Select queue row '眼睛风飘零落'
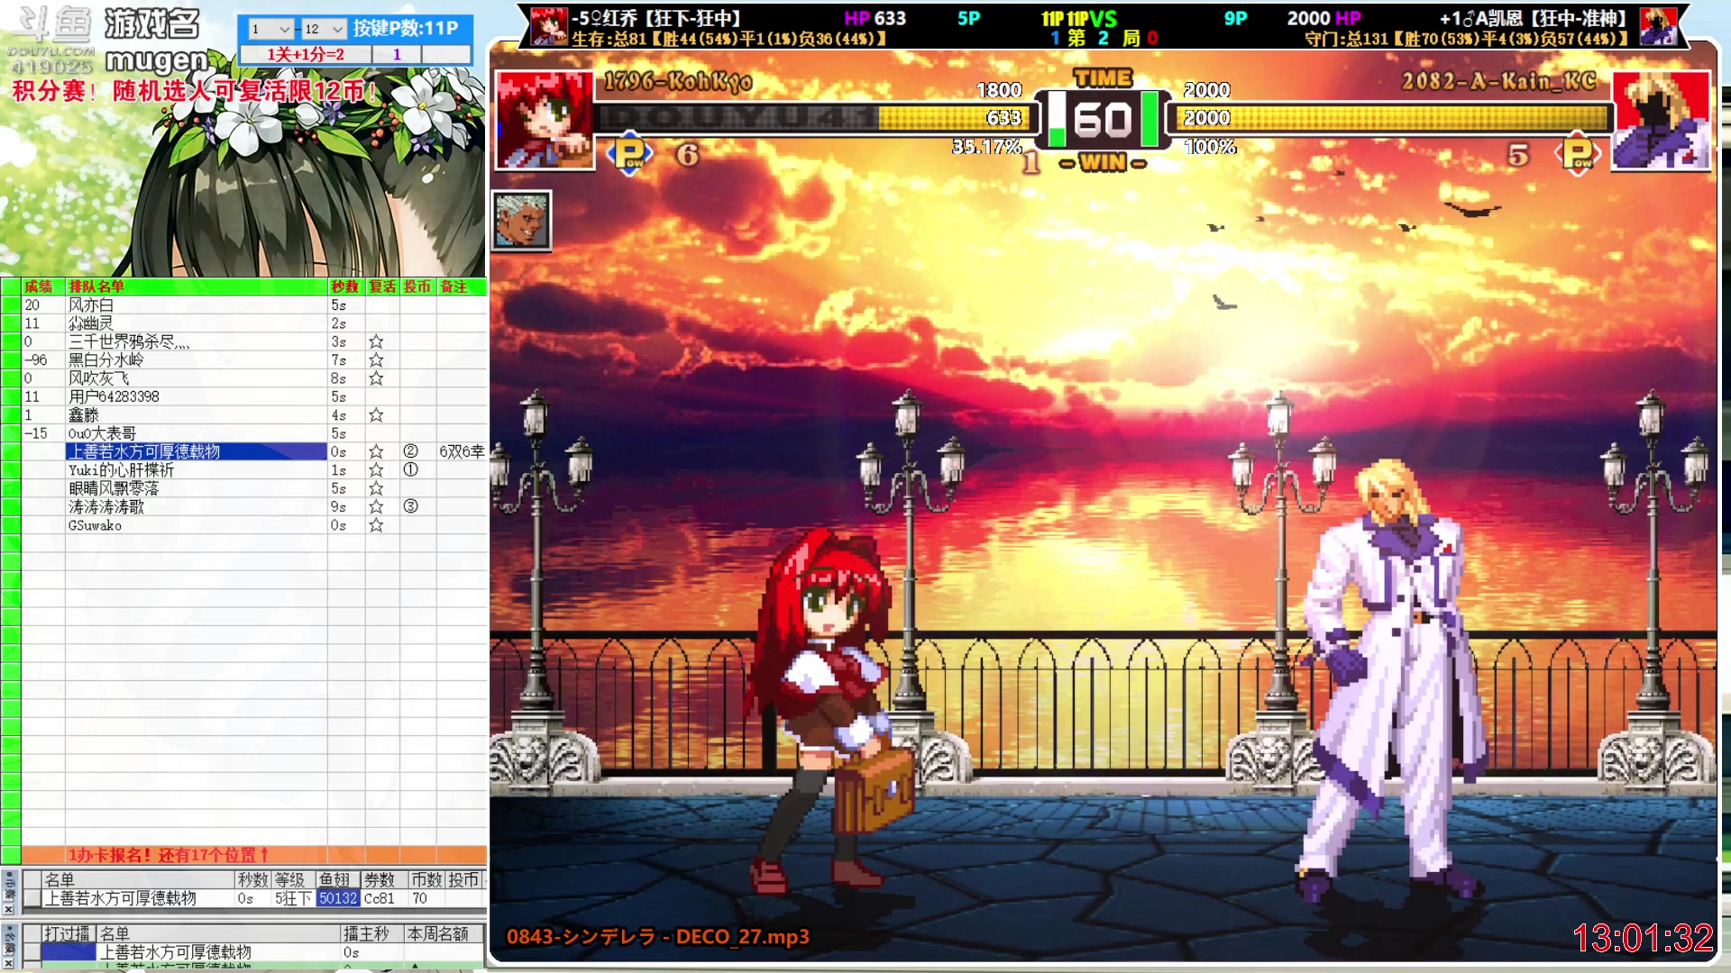 tap(197, 488)
